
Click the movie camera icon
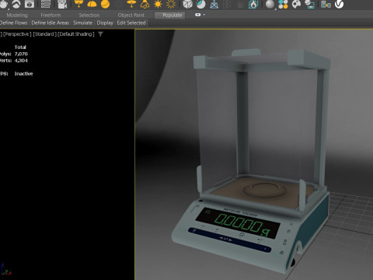point(62,4)
